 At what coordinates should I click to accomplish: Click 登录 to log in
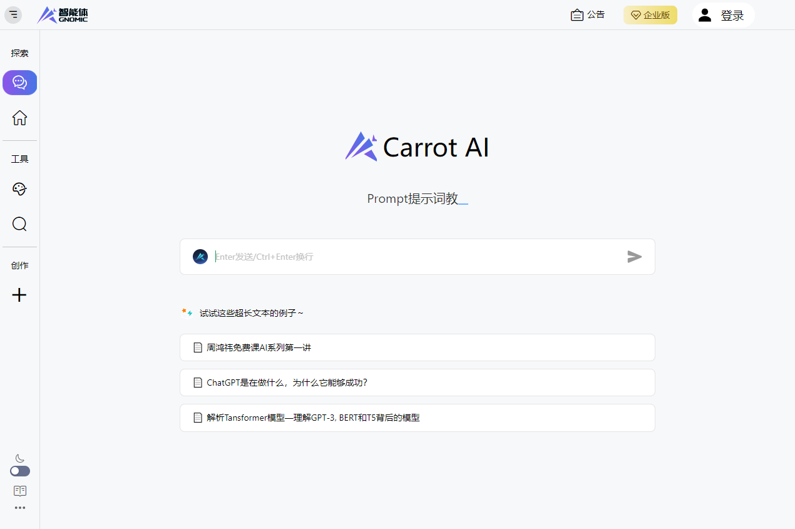(x=723, y=15)
